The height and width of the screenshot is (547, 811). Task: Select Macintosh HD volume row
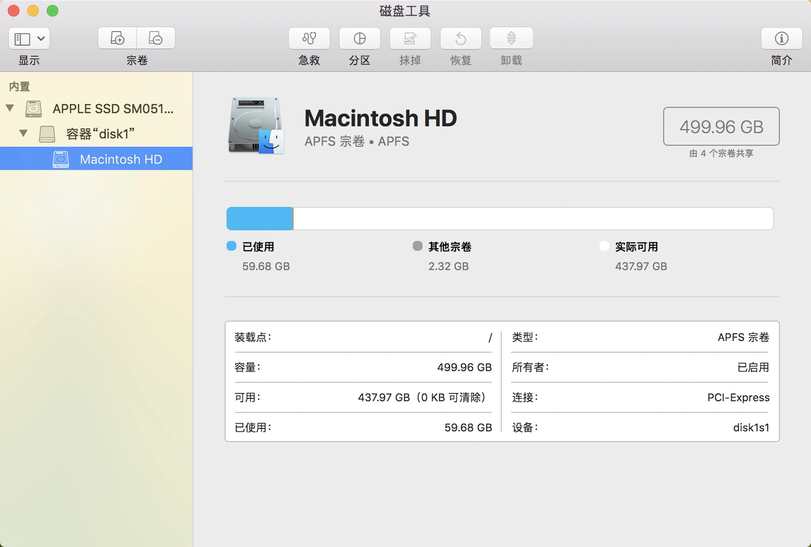point(96,159)
